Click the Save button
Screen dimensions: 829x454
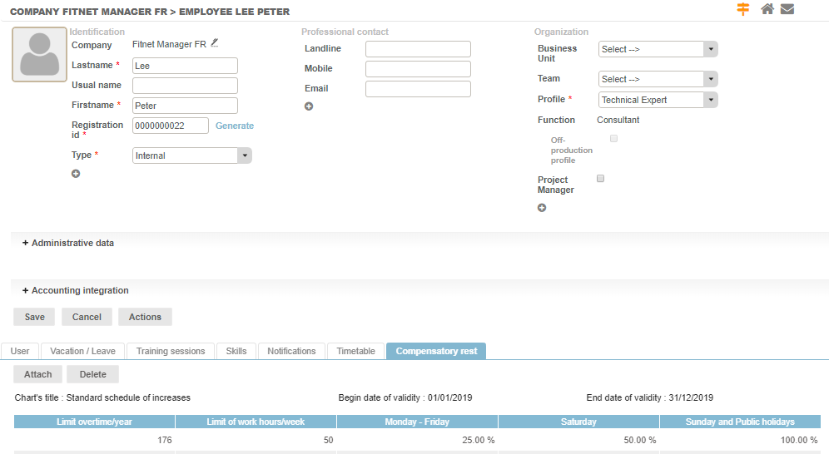tap(34, 317)
